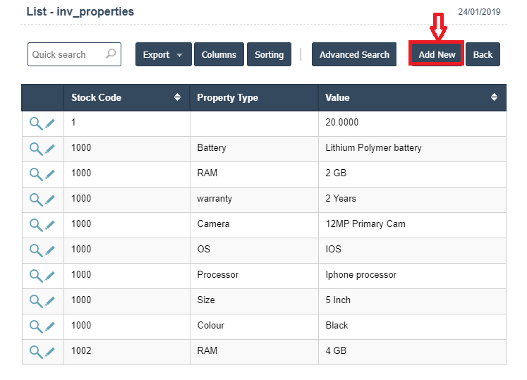The image size is (527, 380).
Task: Click the Property Type column header
Action: [x=227, y=98]
